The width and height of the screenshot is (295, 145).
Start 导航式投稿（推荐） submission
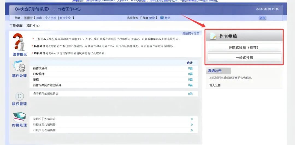point(244,47)
